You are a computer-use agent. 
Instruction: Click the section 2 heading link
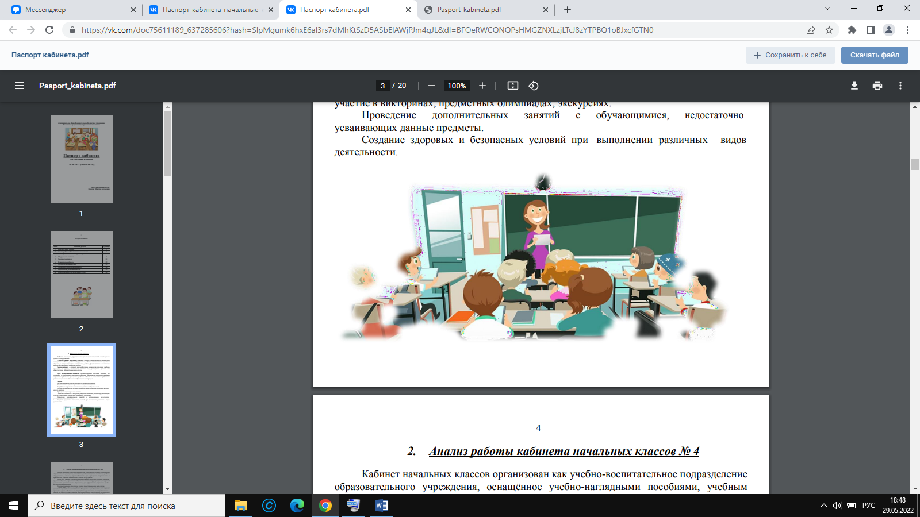pos(563,451)
